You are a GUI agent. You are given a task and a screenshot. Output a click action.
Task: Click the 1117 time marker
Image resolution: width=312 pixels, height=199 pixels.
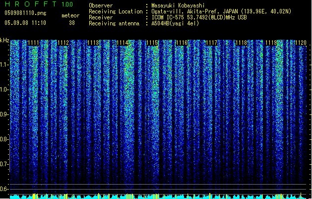pos(212,43)
